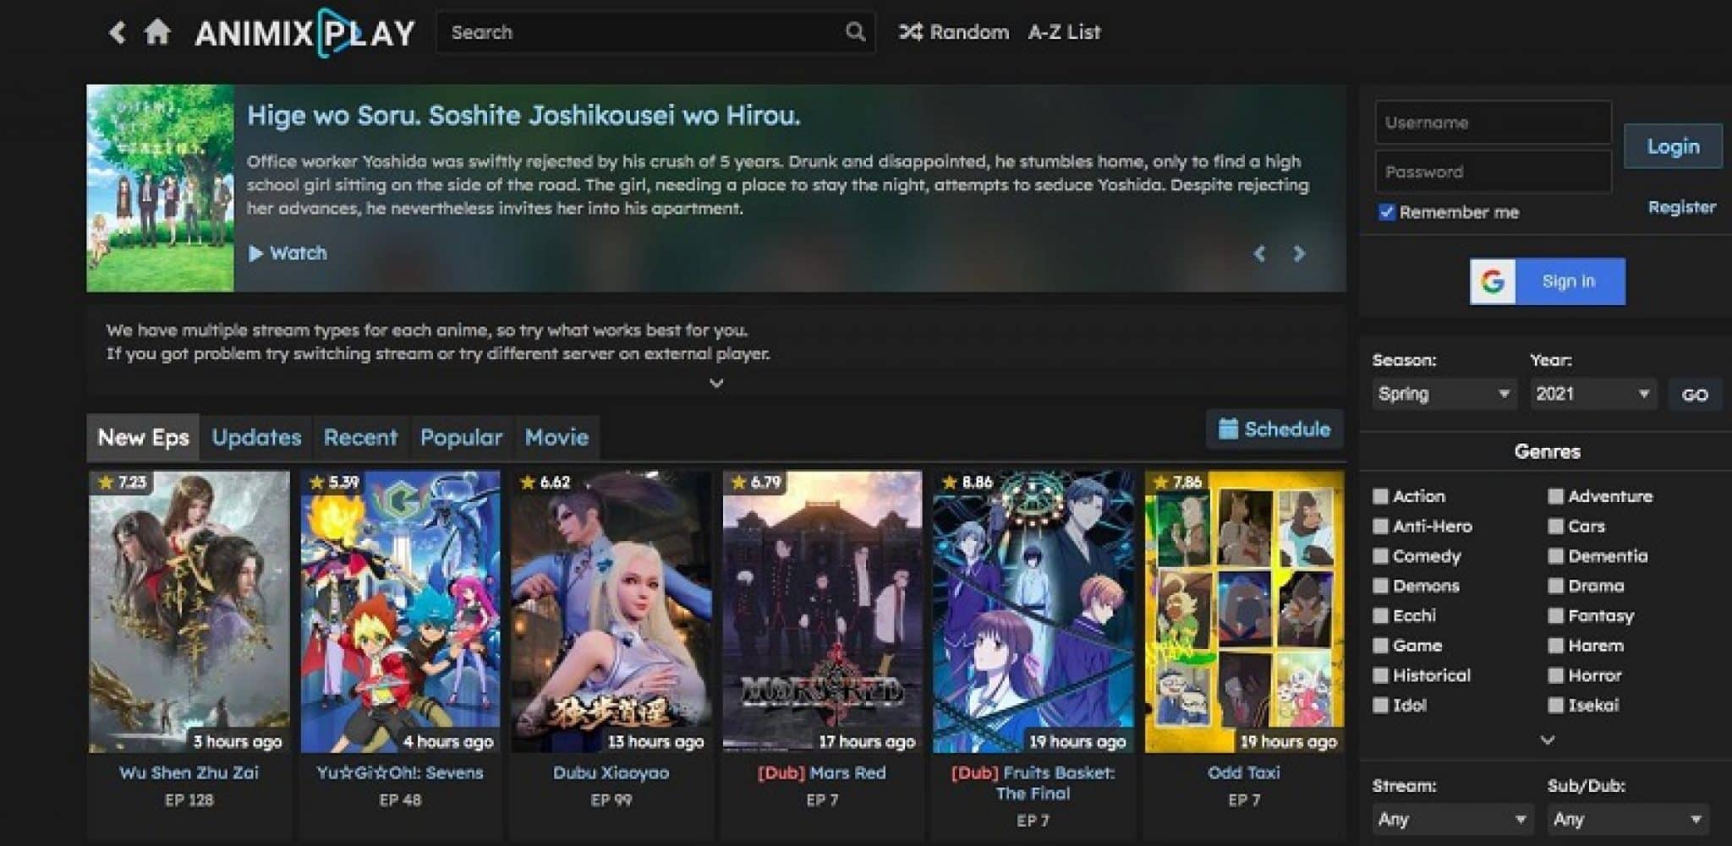This screenshot has height=846, width=1732.
Task: Switch to the Updates tab
Action: (256, 437)
